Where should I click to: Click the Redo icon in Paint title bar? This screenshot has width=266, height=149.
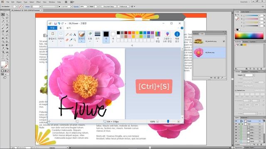coord(63,24)
